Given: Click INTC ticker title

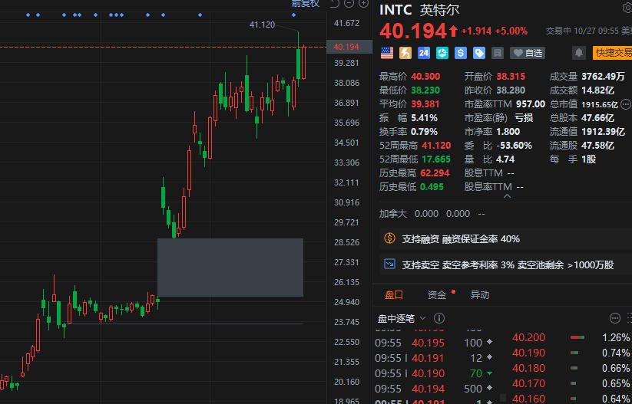Looking at the screenshot, I should (395, 10).
